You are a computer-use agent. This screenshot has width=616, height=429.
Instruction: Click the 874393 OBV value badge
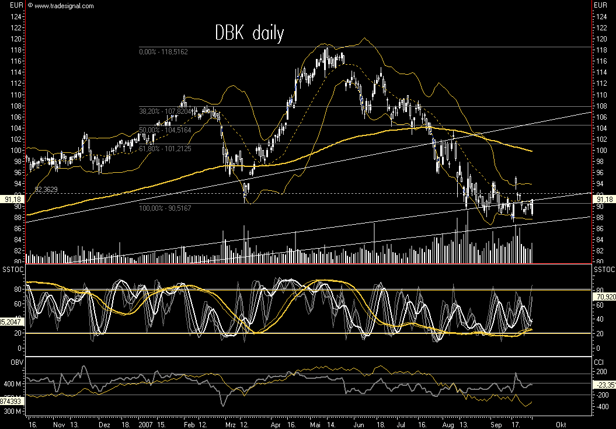click(10, 402)
